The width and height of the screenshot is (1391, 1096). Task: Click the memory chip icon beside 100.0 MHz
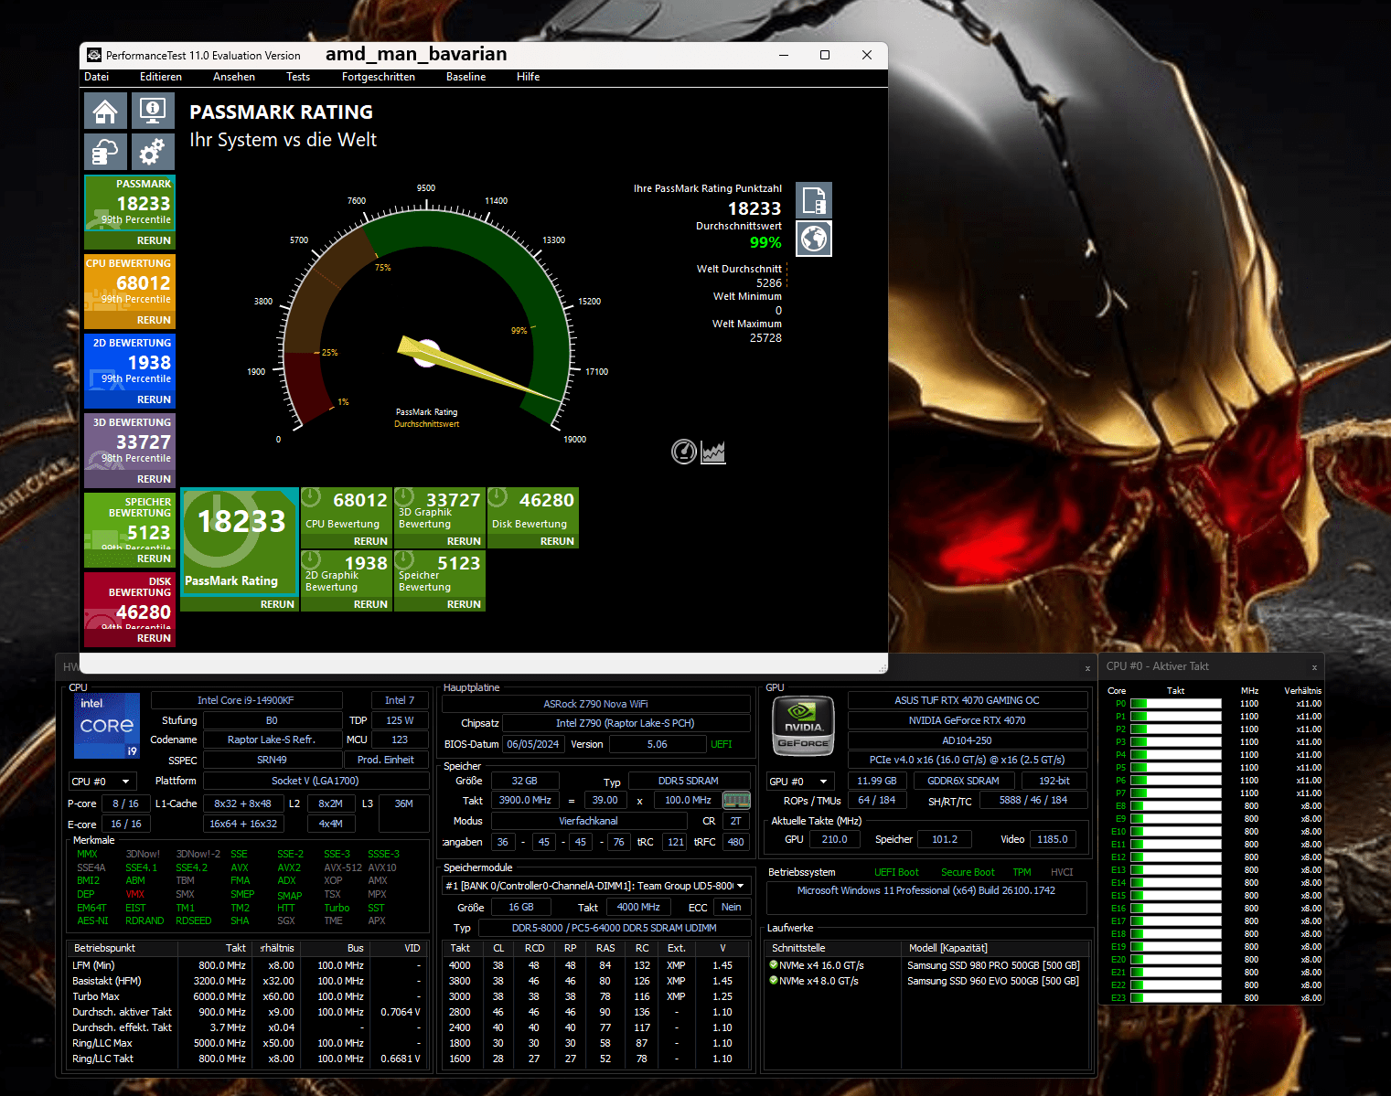click(736, 800)
